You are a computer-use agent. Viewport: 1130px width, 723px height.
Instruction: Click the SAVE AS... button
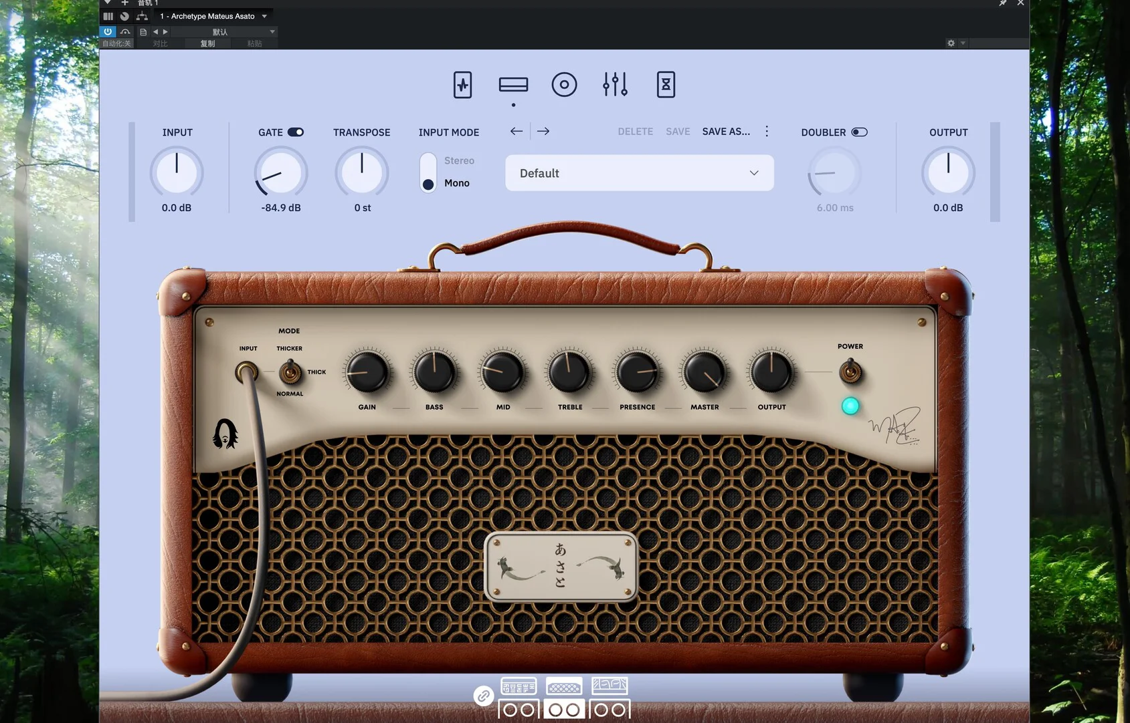726,132
